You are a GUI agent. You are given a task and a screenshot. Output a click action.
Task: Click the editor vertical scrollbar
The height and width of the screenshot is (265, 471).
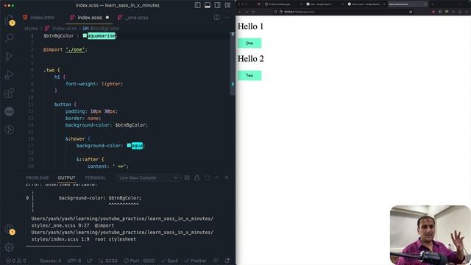[233, 64]
